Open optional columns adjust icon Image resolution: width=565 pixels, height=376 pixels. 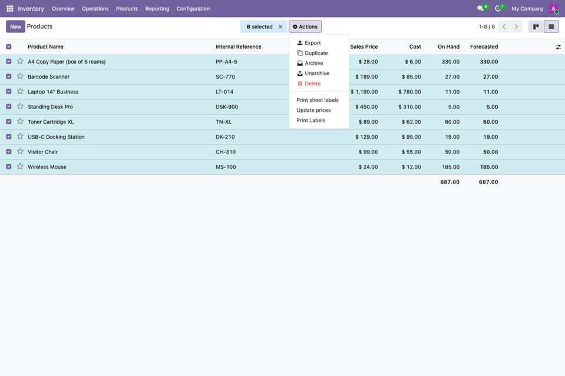point(558,46)
